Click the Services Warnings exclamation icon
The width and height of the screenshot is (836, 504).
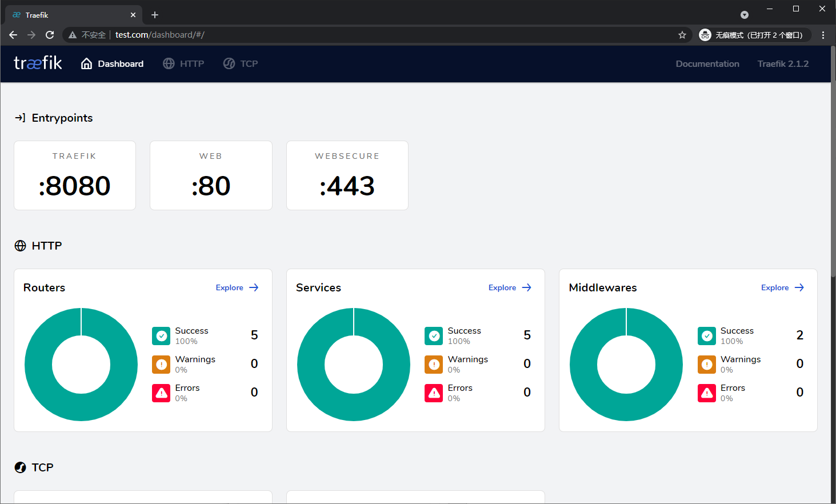coord(434,365)
